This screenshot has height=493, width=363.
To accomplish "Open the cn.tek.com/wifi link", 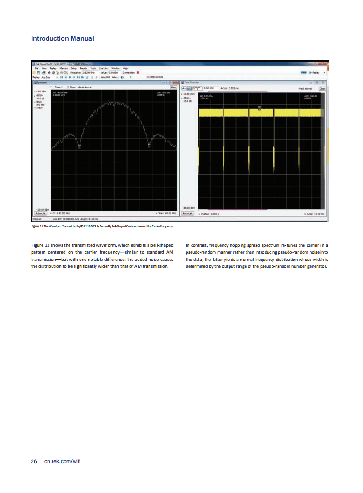I will (x=62, y=461).
